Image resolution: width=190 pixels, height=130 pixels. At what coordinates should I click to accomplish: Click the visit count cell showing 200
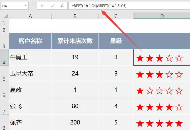point(75,122)
